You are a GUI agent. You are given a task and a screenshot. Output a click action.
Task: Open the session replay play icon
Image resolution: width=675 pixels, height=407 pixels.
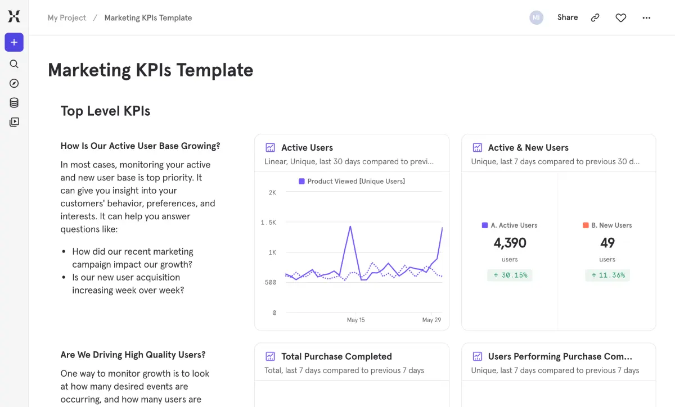(14, 121)
